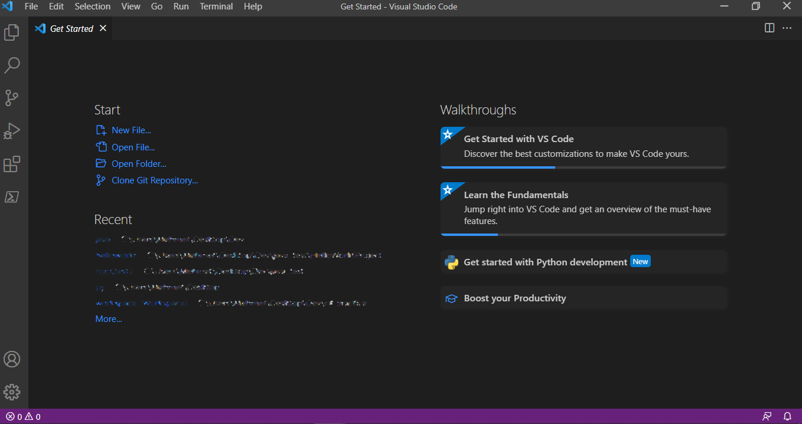Open the notifications bell in status bar
This screenshot has width=802, height=424.
point(787,416)
